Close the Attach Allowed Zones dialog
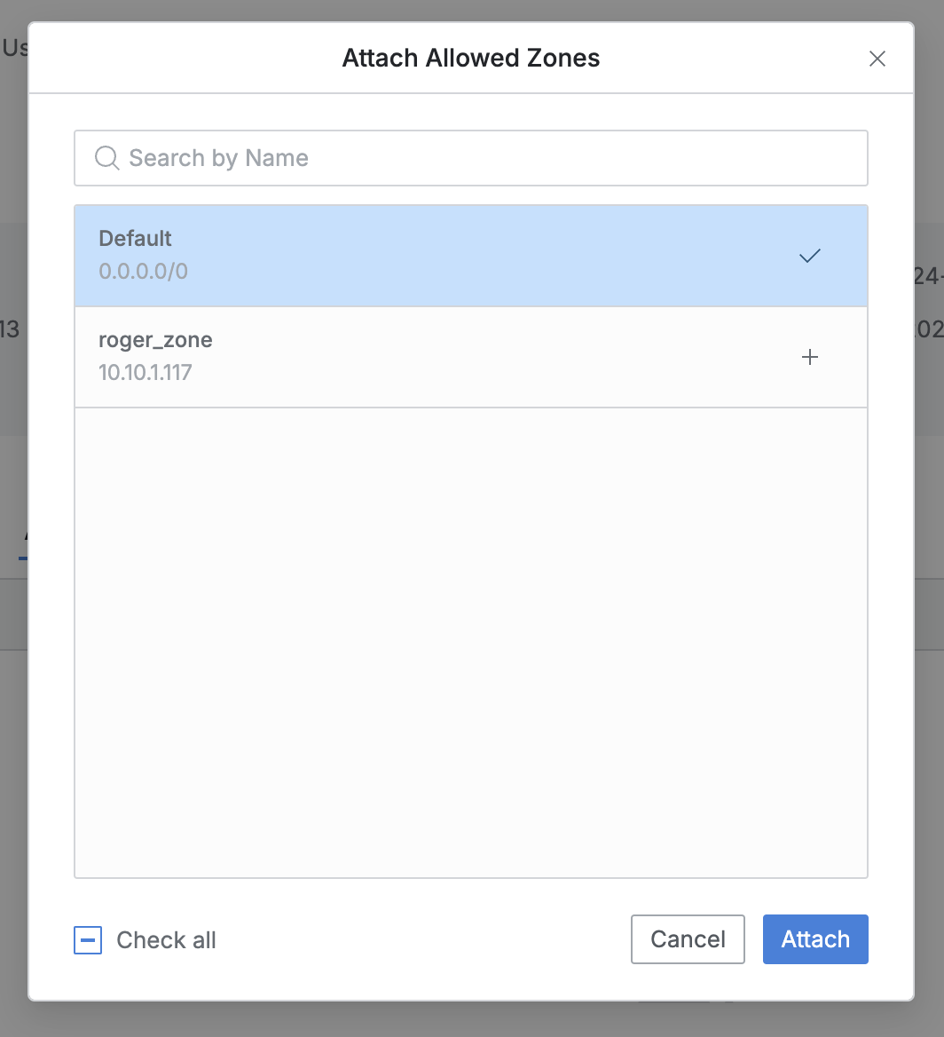 [877, 59]
